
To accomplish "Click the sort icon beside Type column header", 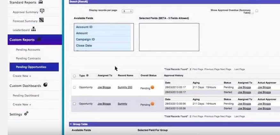I will pos(88,76).
